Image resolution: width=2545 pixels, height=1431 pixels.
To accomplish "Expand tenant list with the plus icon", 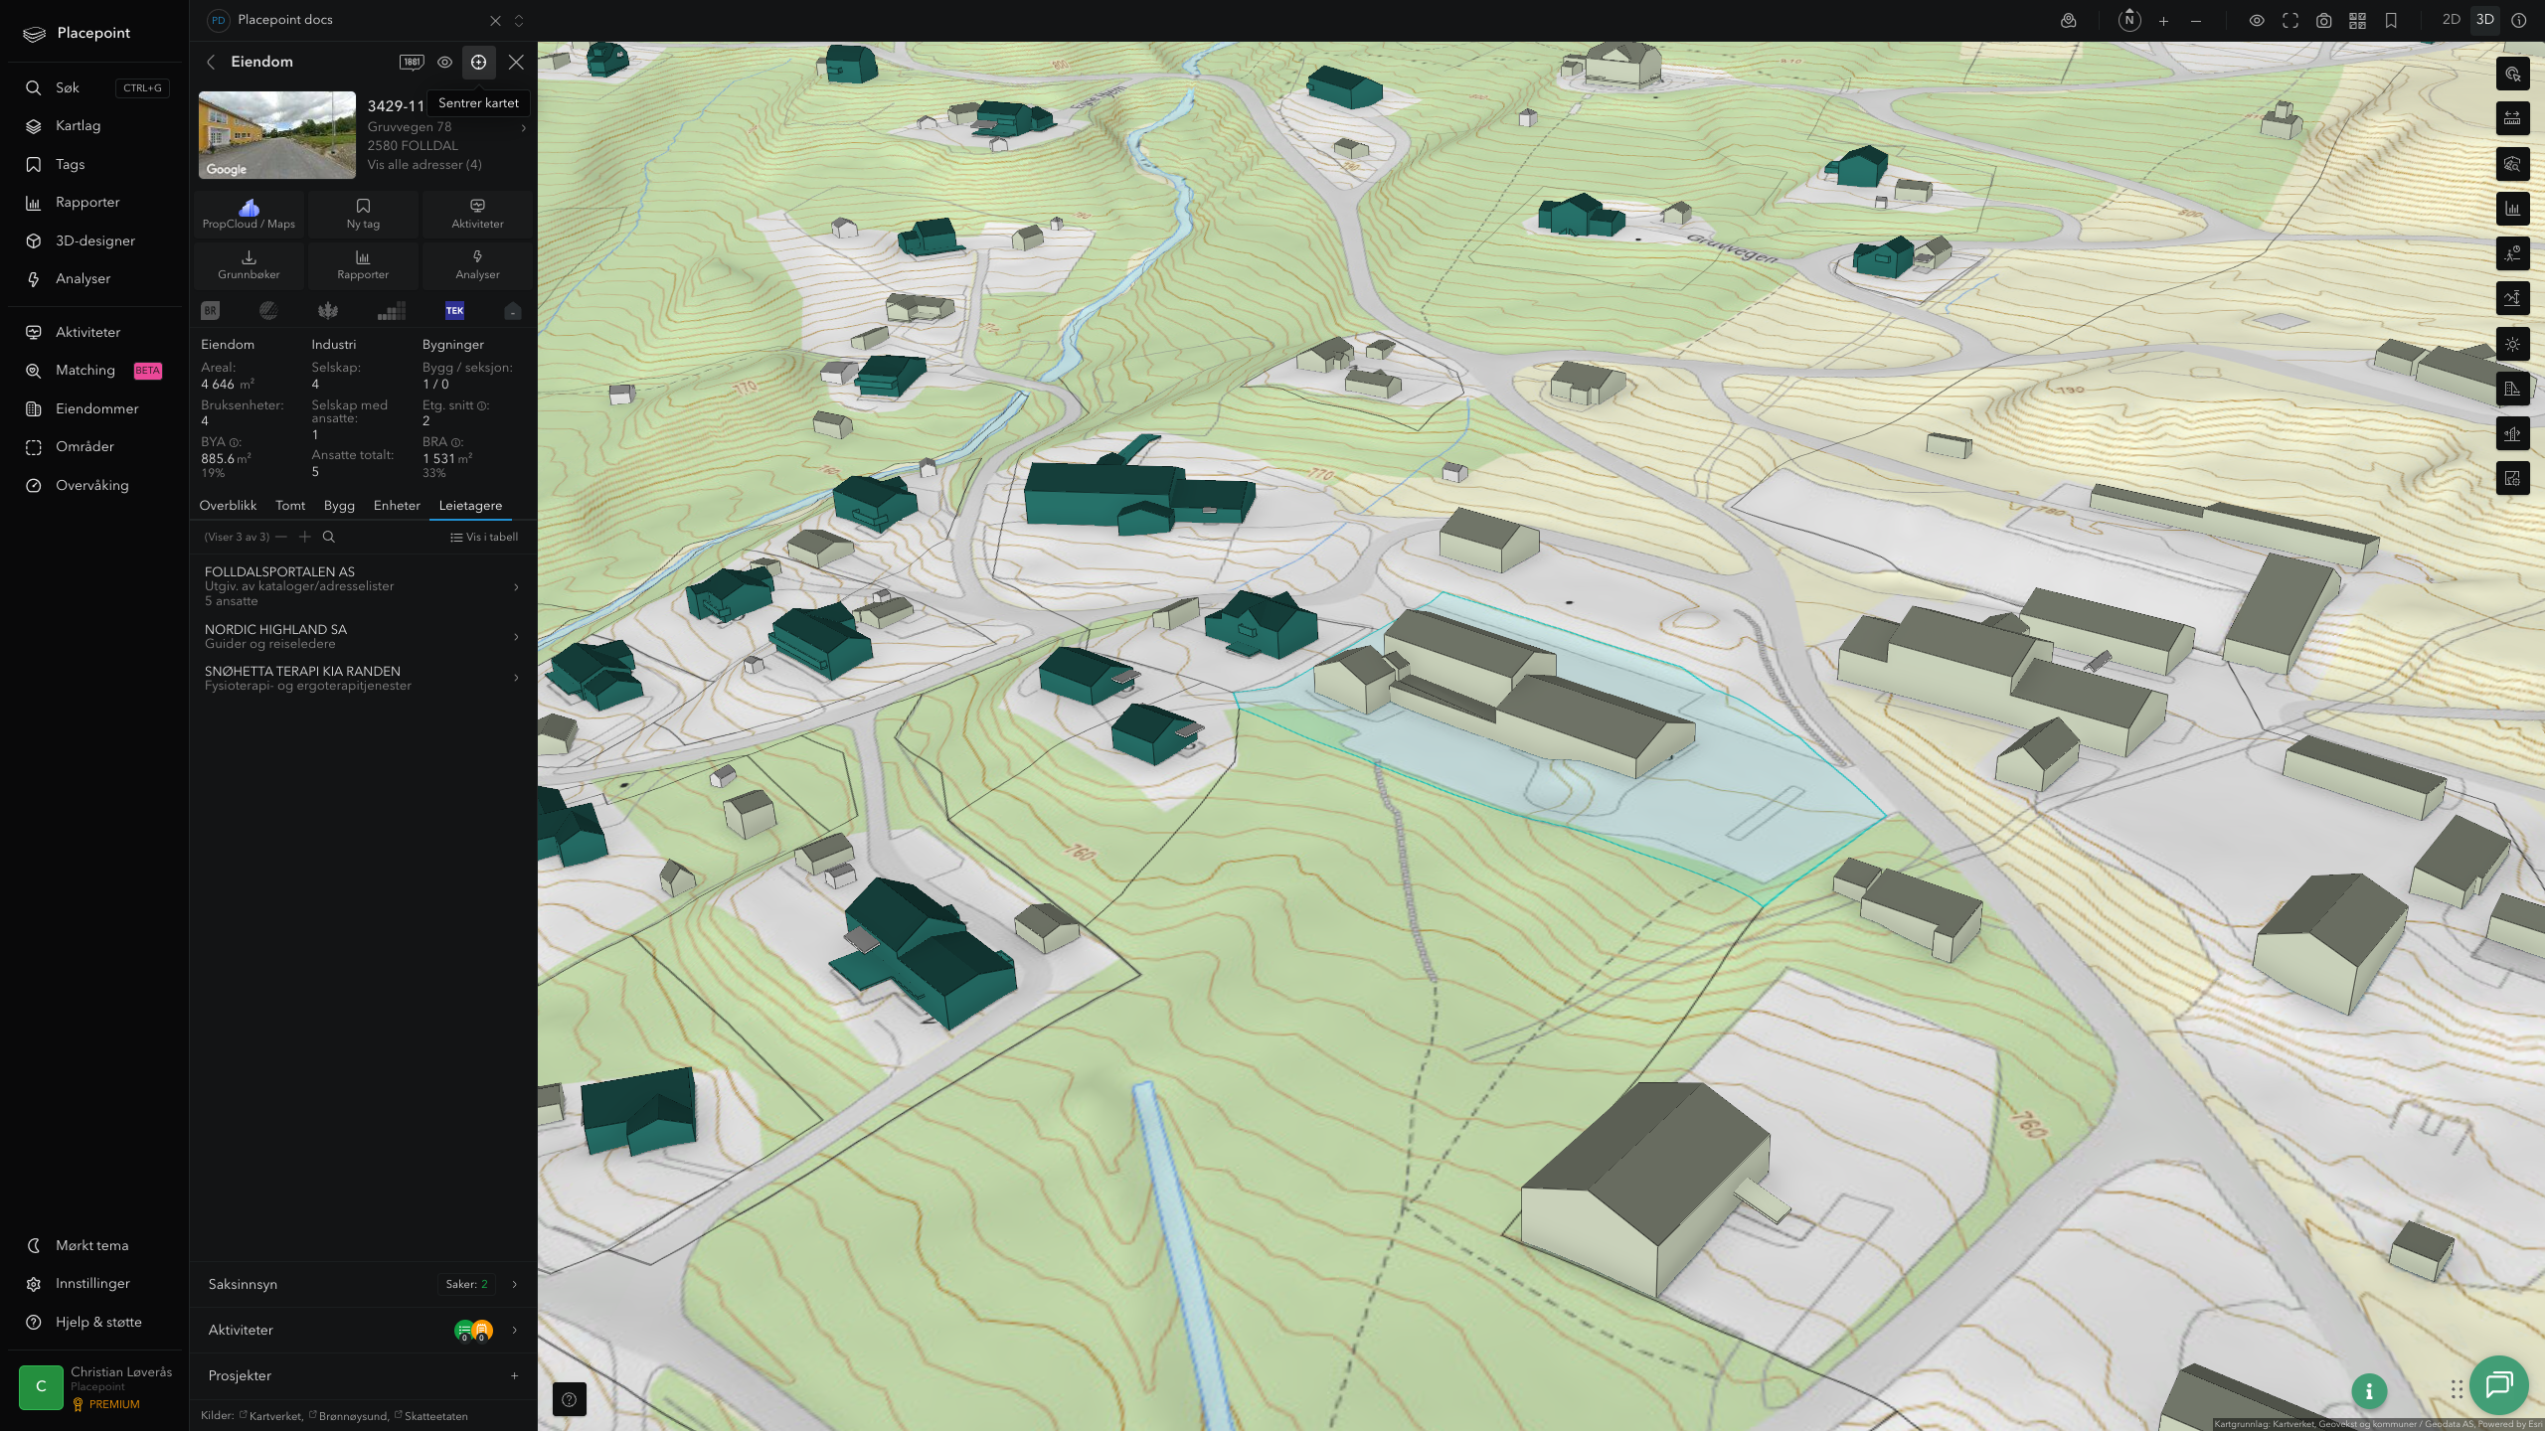I will pos(305,537).
